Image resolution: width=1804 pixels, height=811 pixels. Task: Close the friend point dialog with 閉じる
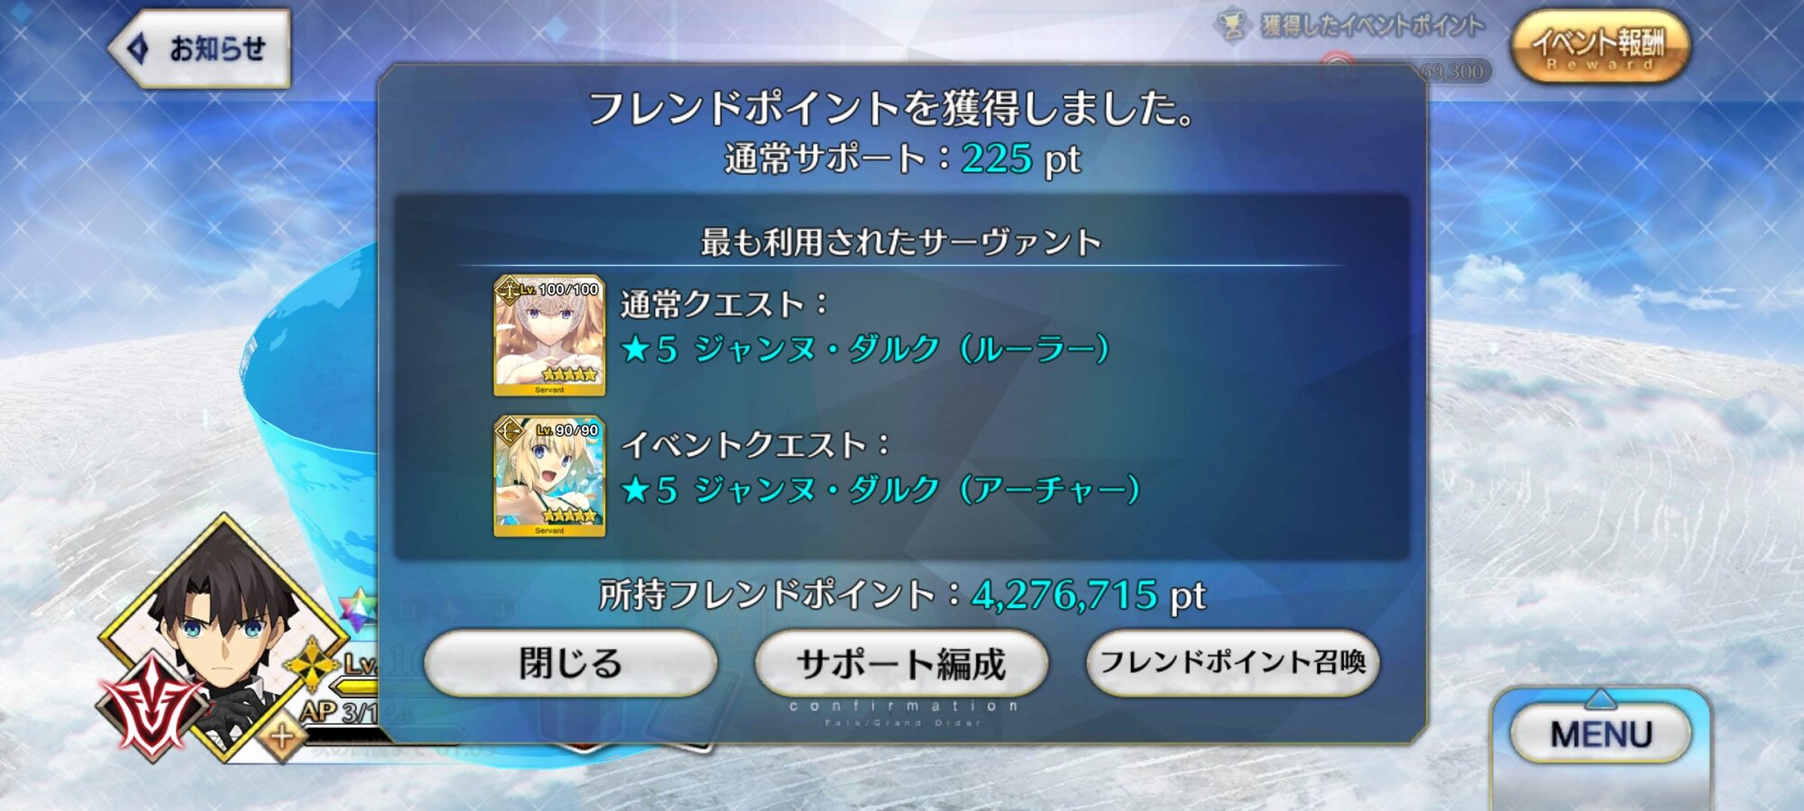click(x=570, y=663)
